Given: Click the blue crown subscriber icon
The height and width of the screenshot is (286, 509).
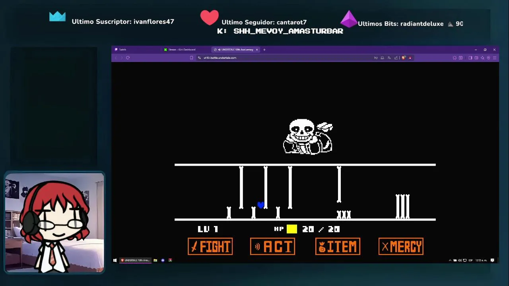Looking at the screenshot, I should (57, 16).
